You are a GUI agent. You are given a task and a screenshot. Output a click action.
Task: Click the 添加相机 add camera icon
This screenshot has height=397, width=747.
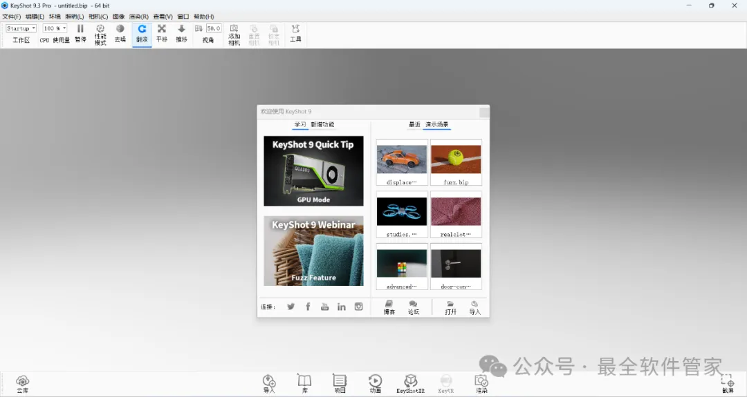(234, 35)
